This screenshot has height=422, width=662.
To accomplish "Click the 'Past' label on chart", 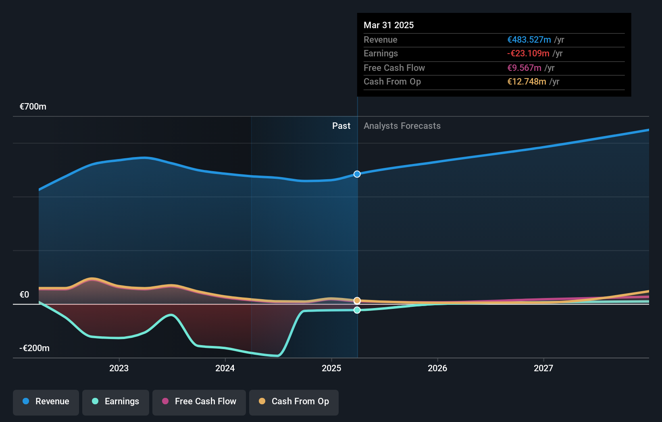I will pyautogui.click(x=341, y=126).
